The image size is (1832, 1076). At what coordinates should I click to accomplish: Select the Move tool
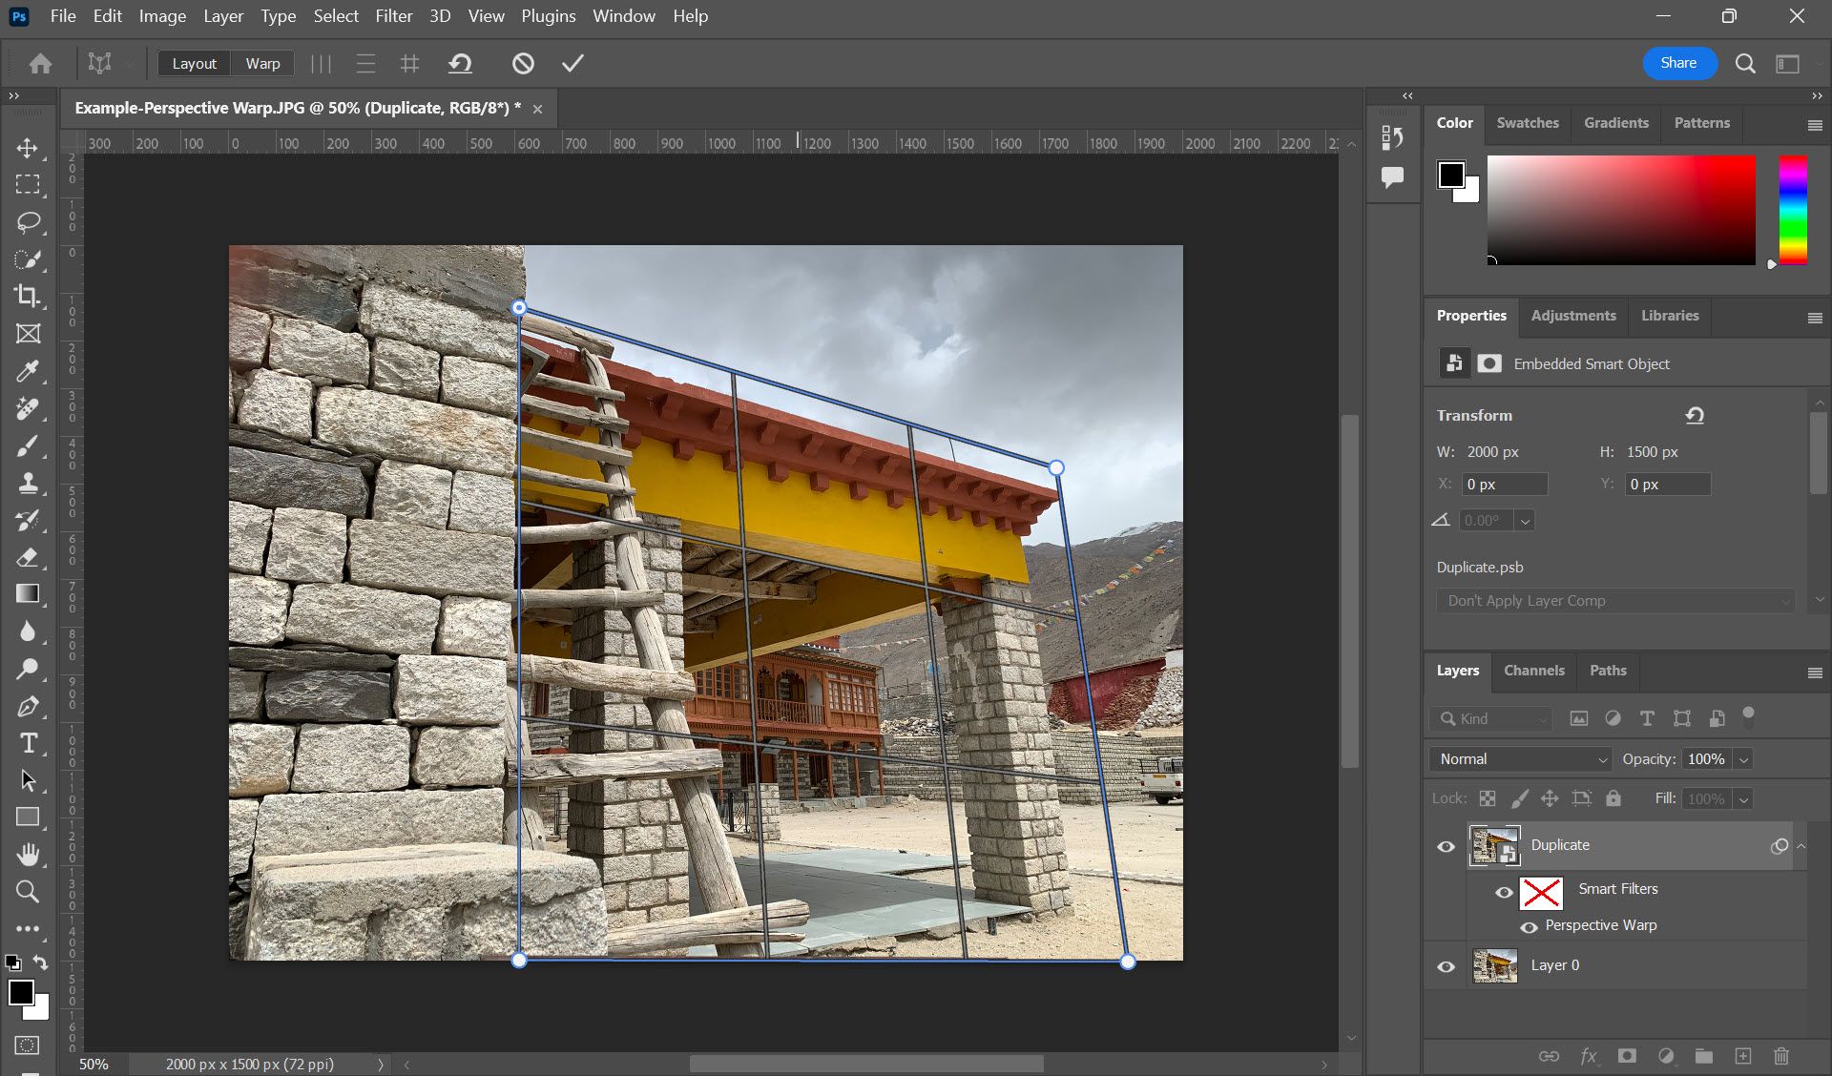point(28,148)
